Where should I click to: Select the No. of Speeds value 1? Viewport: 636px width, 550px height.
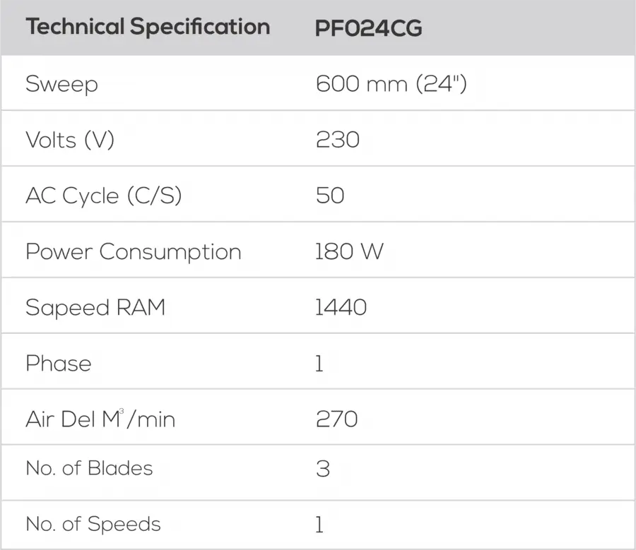[319, 525]
